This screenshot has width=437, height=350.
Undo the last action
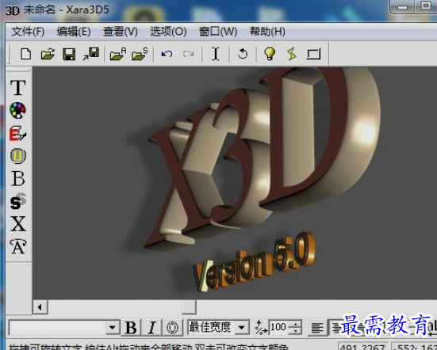[x=167, y=54]
